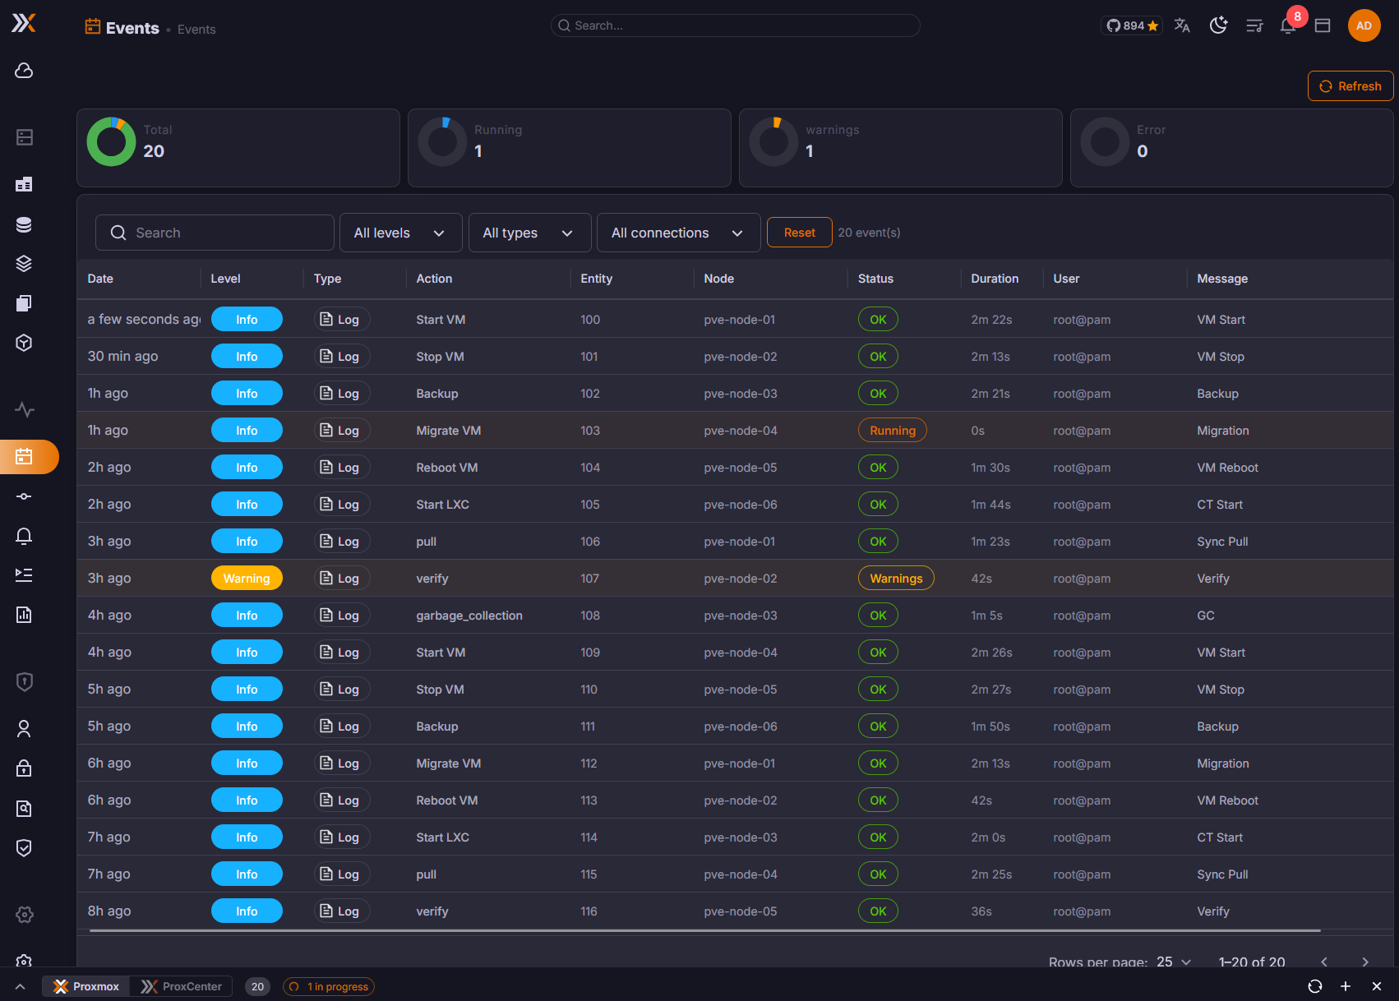Screen dimensions: 1399x1001
Task: Click the refresh icon in bottom bar
Action: tap(1315, 986)
